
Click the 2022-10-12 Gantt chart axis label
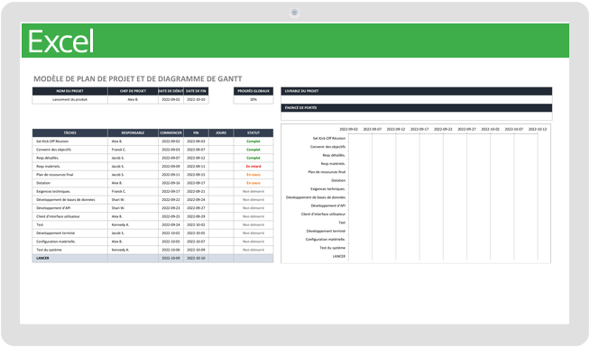[538, 129]
